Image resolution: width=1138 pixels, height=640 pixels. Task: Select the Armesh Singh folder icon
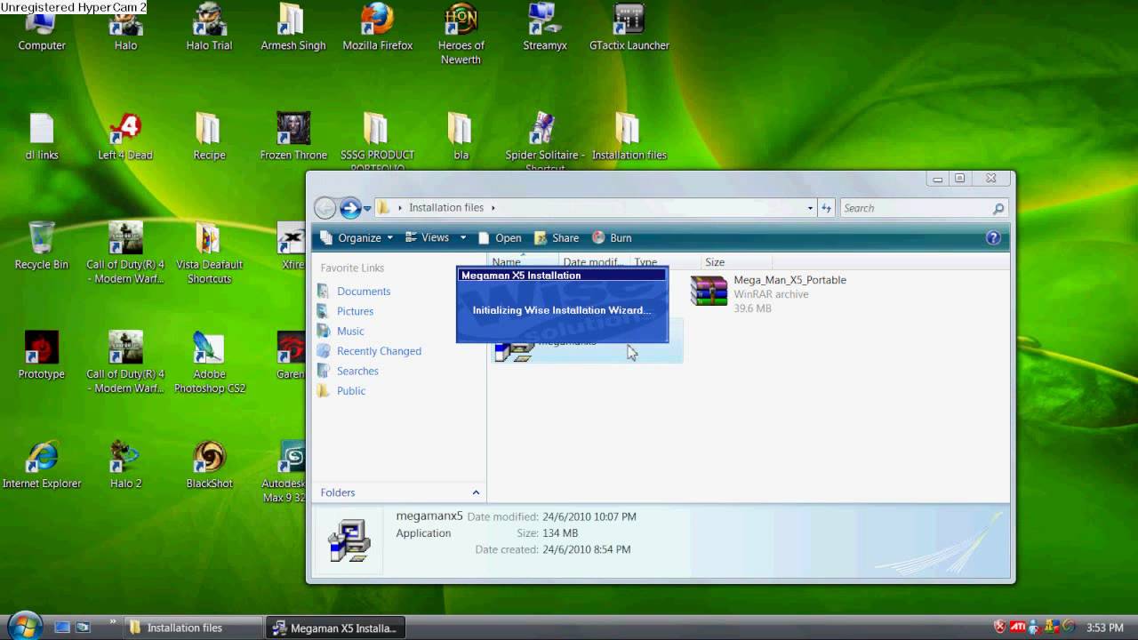coord(293,28)
